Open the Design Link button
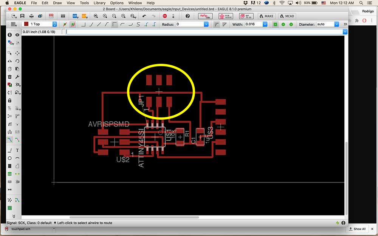The height and width of the screenshot is (236, 378). pyautogui.click(x=205, y=16)
